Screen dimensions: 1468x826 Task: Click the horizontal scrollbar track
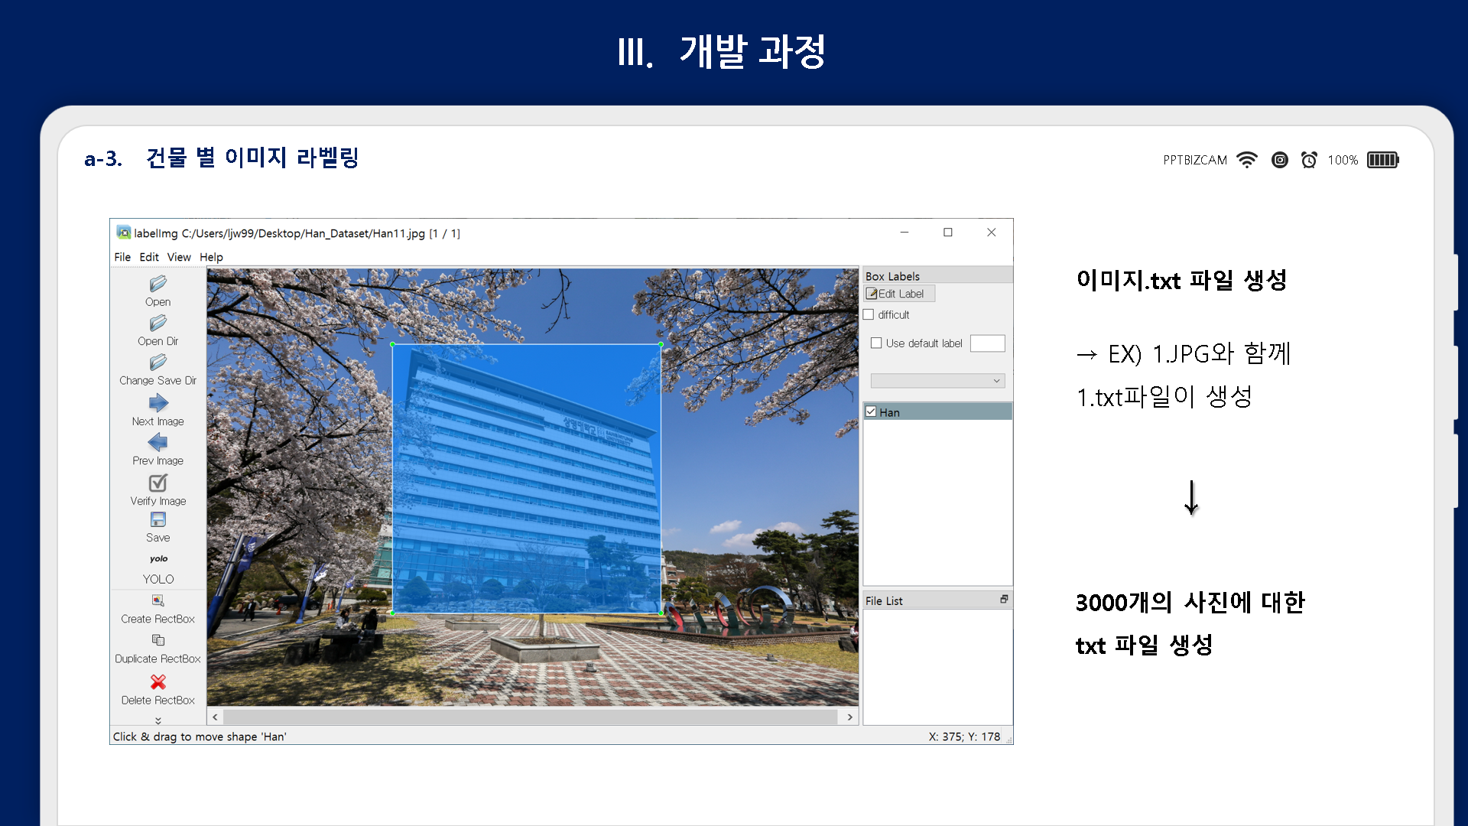point(530,717)
